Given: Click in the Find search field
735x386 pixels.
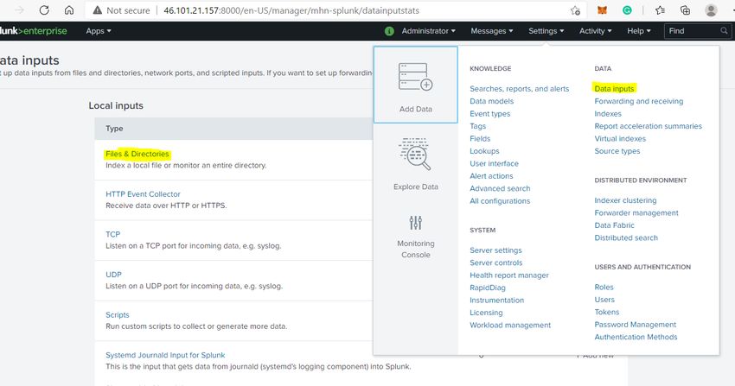Looking at the screenshot, I should (x=692, y=31).
